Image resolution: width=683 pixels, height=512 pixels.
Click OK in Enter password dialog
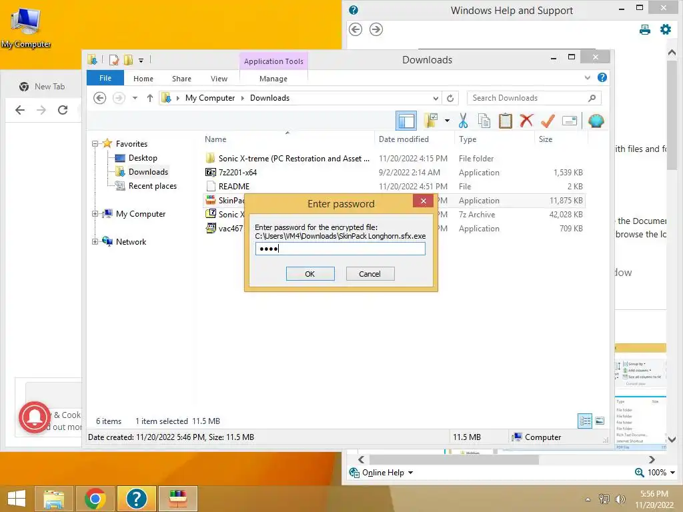coord(310,274)
